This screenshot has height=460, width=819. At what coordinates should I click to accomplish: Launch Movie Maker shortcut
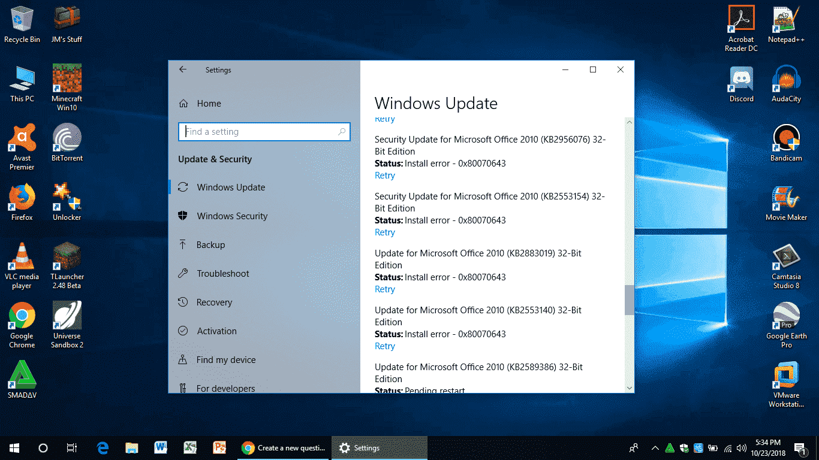tap(786, 202)
